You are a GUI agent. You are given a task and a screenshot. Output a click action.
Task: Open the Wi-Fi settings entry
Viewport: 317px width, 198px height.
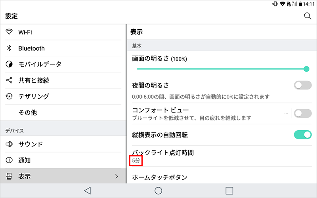[x=63, y=32]
